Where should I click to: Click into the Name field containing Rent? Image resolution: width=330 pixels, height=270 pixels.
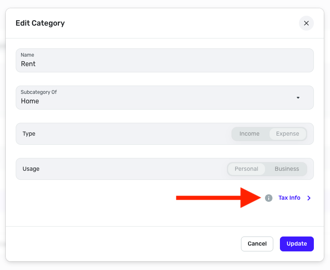tap(164, 64)
